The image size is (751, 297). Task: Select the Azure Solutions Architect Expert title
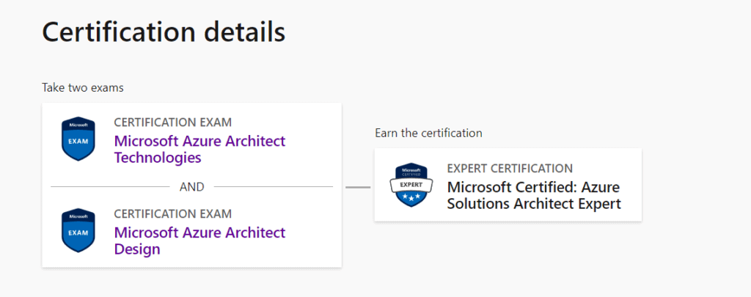pos(534,195)
